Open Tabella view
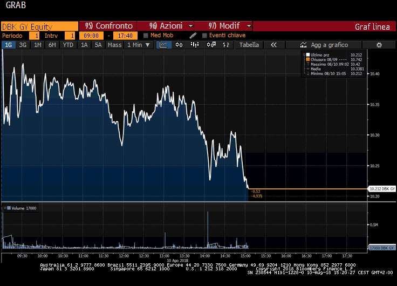Image resolution: width=397 pixels, height=286 pixels. 249,45
